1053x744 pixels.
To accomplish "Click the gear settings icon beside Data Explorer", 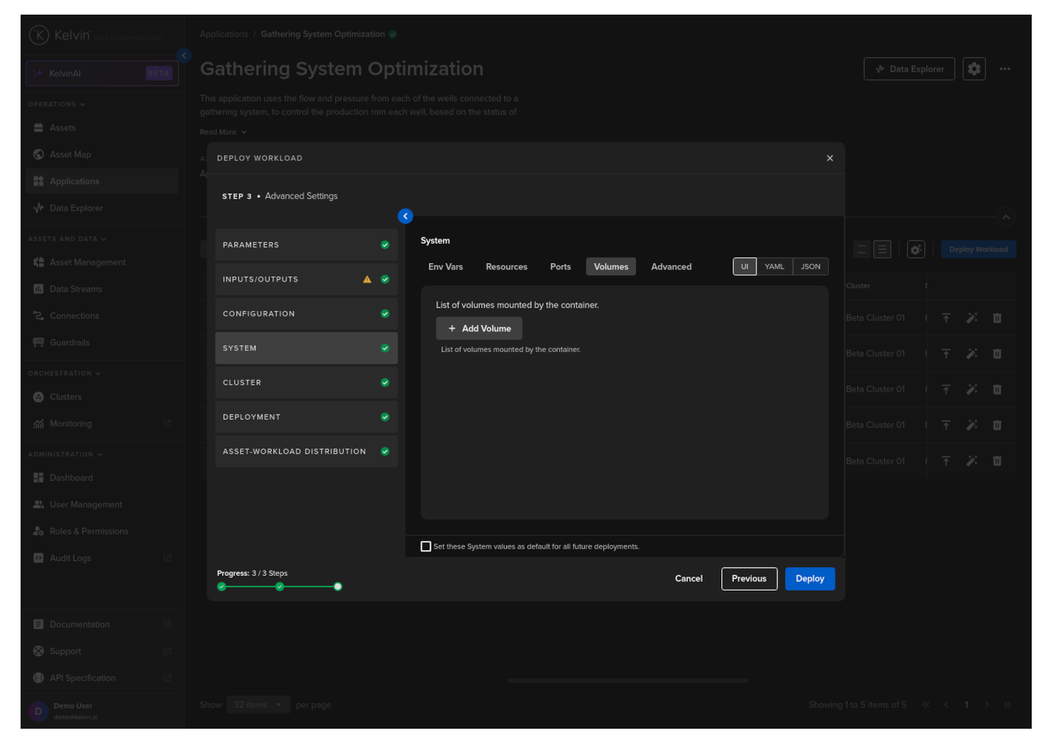I will coord(973,69).
